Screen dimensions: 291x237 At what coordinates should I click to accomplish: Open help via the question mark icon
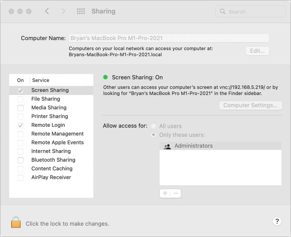point(277,221)
